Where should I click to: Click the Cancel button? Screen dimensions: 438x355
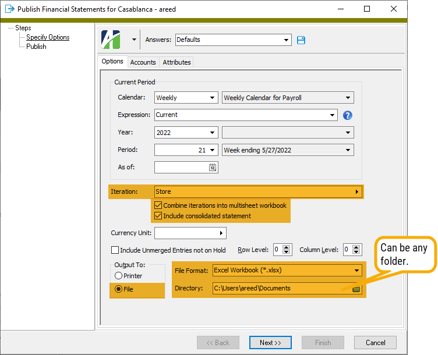click(375, 342)
